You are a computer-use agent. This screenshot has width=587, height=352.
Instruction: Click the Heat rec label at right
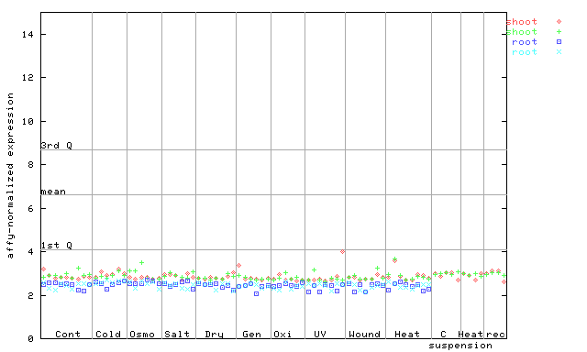coord(482,334)
